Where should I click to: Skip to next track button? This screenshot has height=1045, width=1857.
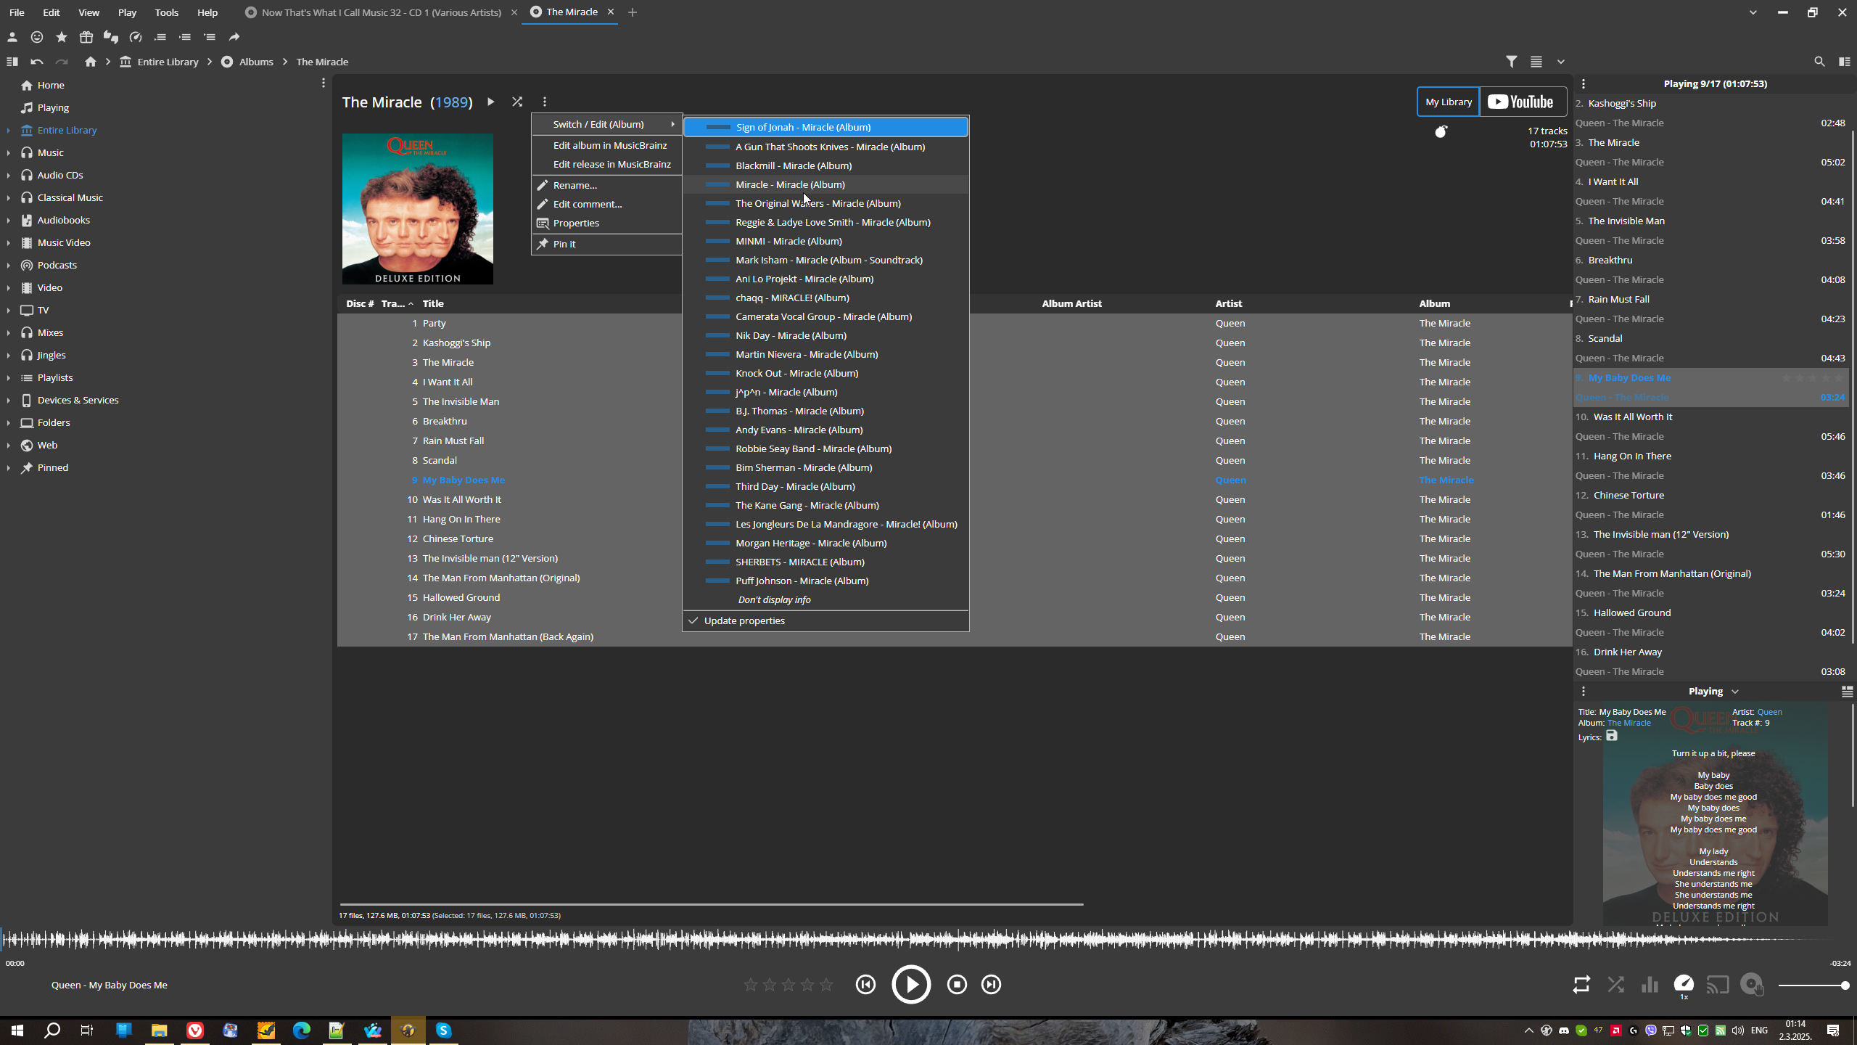click(x=992, y=985)
